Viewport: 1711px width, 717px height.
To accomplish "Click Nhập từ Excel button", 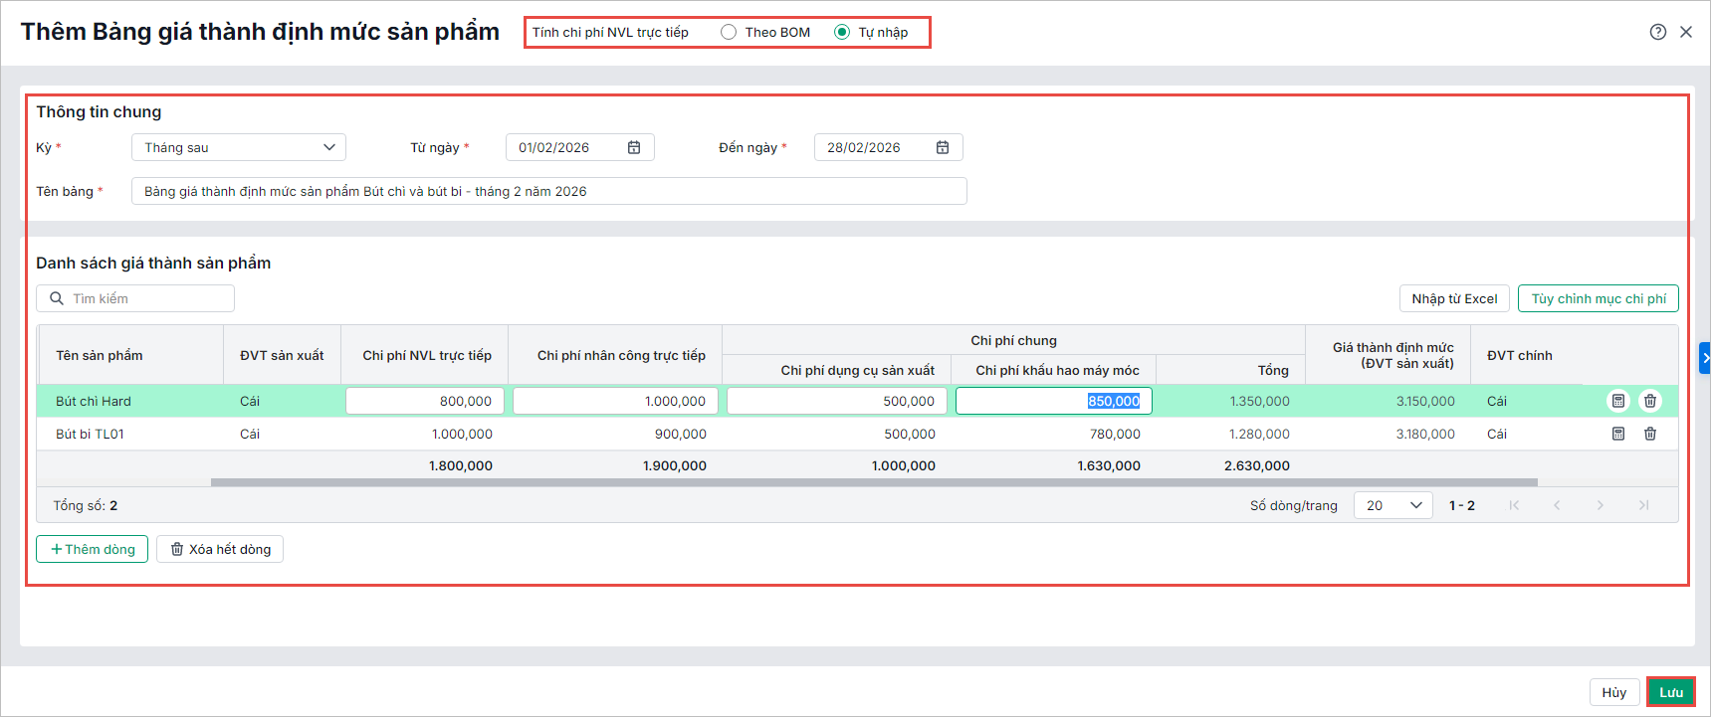I will click(x=1454, y=298).
